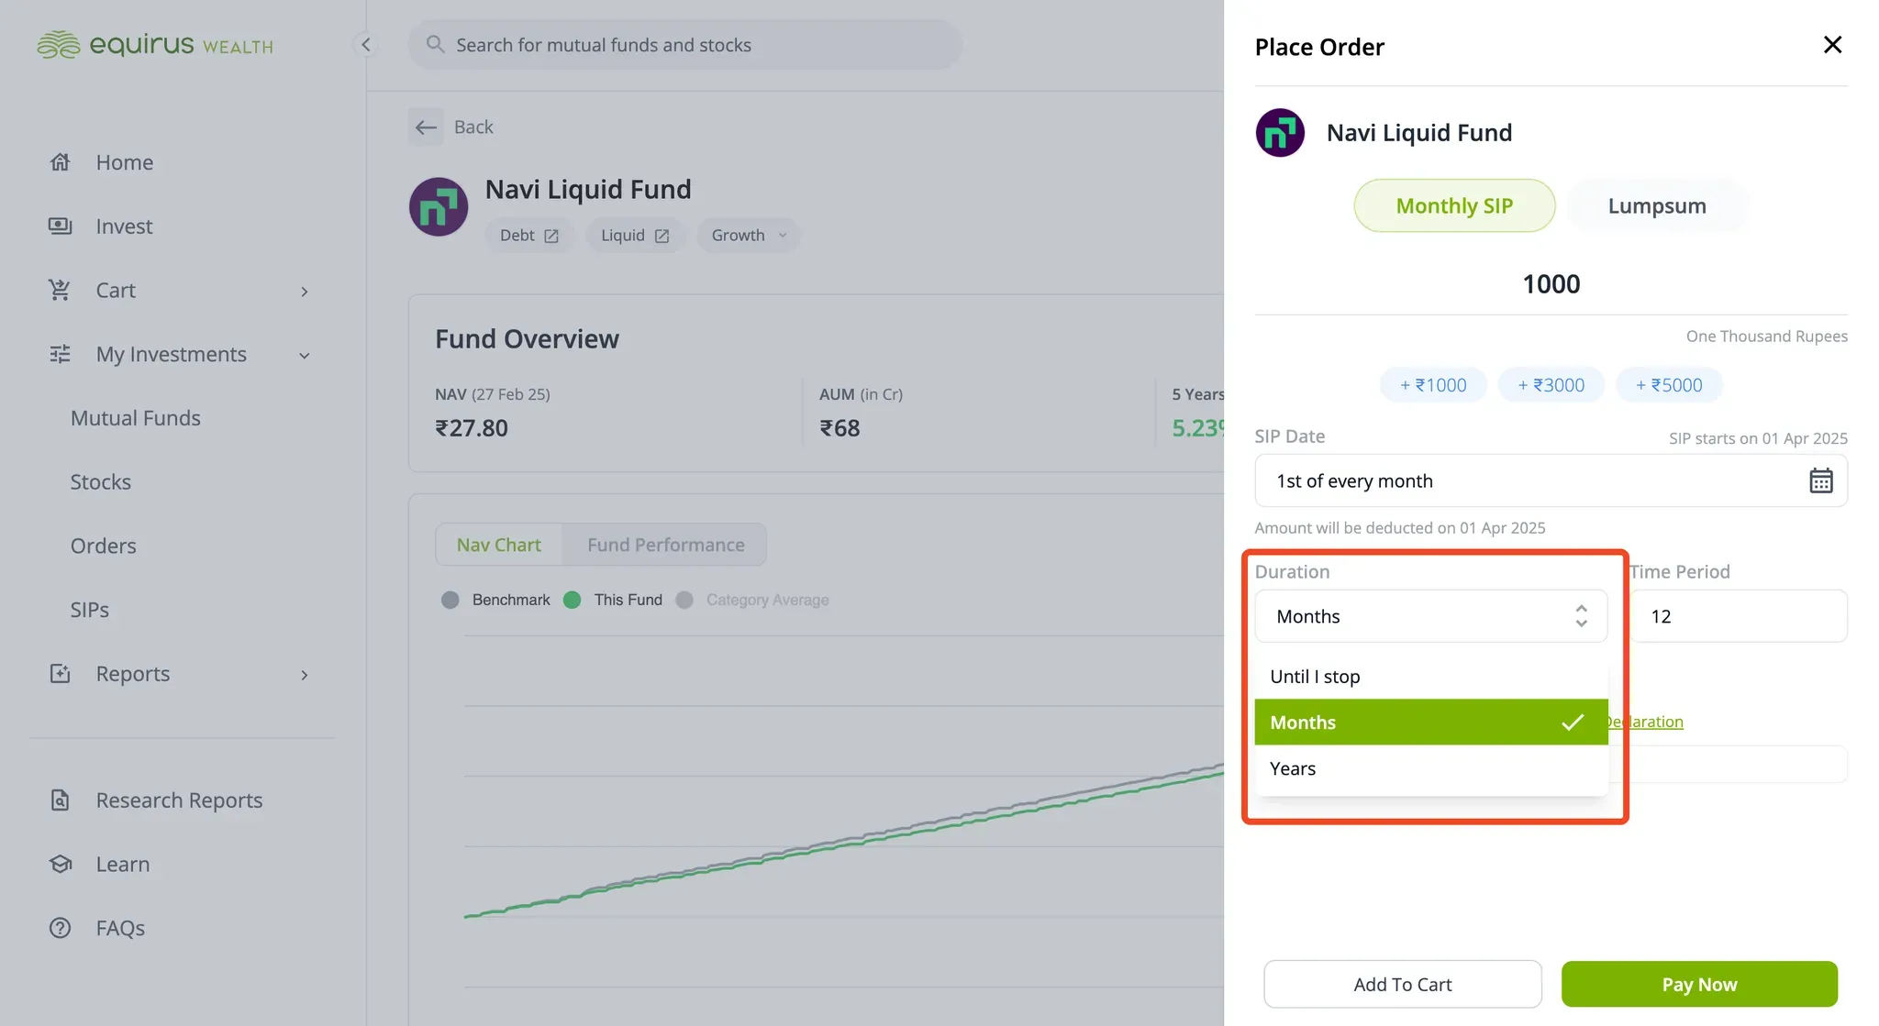1879x1026 pixels.
Task: Click the Research Reports icon
Action: point(60,800)
